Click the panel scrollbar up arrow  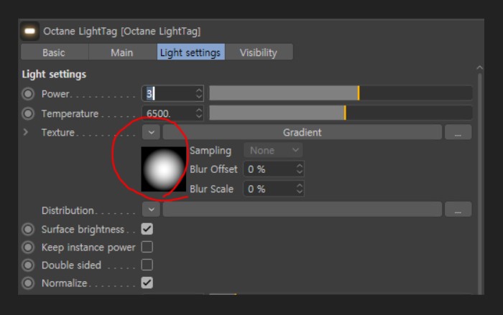point(479,68)
